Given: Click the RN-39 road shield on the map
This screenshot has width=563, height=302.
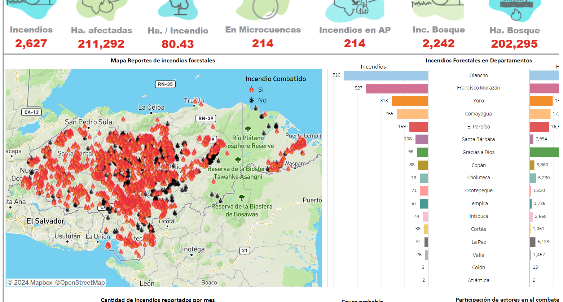Looking at the screenshot, I should click(206, 118).
